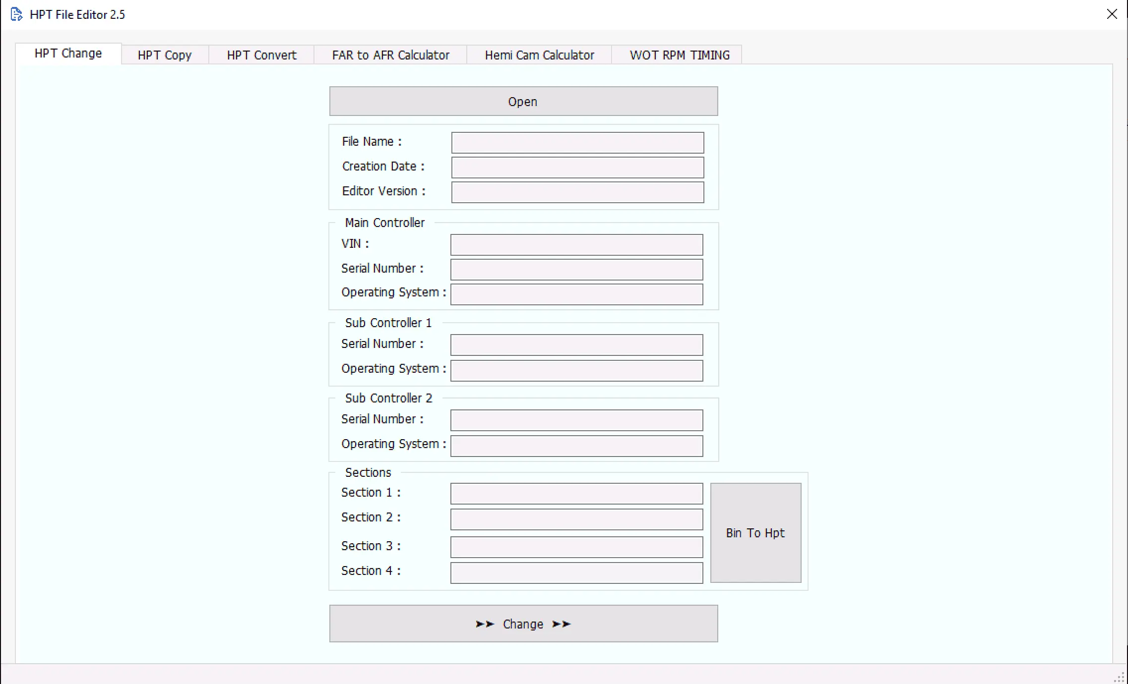Click the Section 4 input field

tap(576, 573)
